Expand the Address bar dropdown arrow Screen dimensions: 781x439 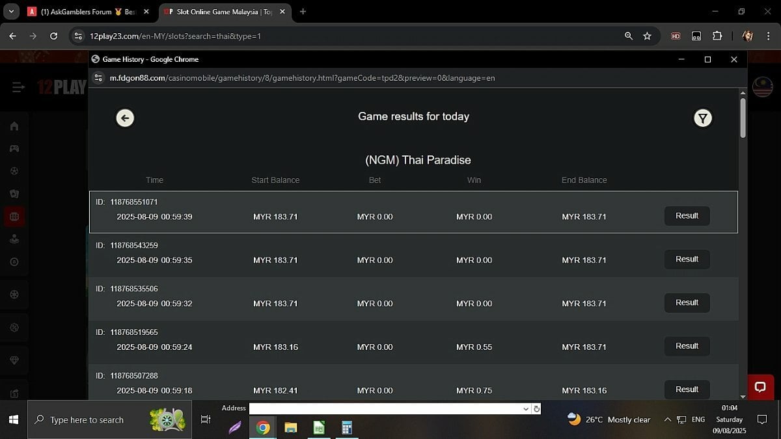coord(526,409)
